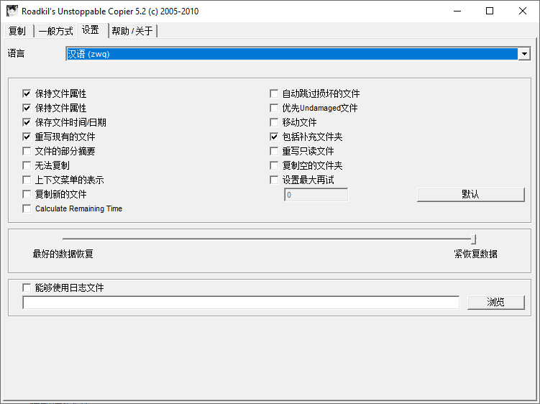Enable 能够使用日志文件 checkbox
This screenshot has width=540, height=404.
click(27, 288)
